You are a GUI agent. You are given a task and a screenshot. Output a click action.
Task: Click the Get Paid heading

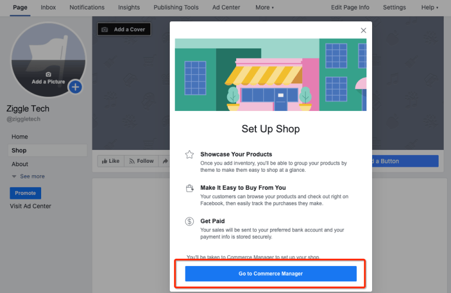click(213, 221)
